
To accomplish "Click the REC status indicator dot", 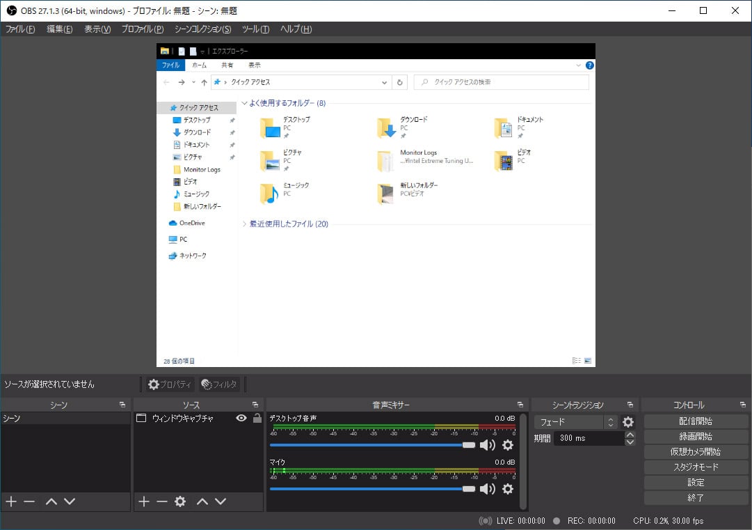I will coord(557,521).
